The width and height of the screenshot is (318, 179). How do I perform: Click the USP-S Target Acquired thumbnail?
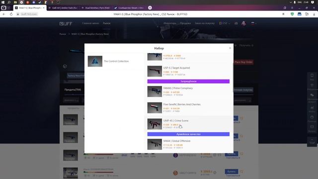[x=155, y=71]
